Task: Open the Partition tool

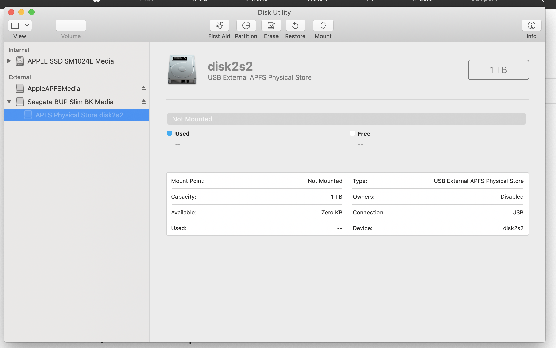Action: click(246, 25)
